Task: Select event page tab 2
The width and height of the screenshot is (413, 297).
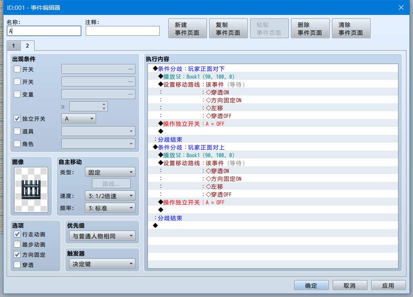Action: point(28,46)
